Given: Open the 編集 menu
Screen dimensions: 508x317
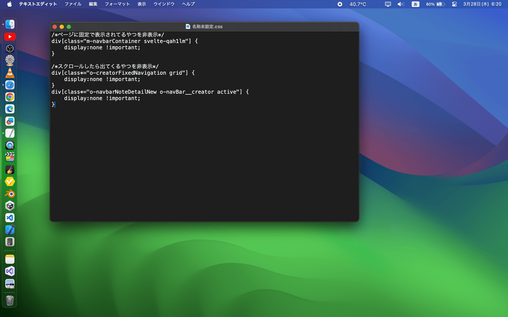Looking at the screenshot, I should coord(93,4).
